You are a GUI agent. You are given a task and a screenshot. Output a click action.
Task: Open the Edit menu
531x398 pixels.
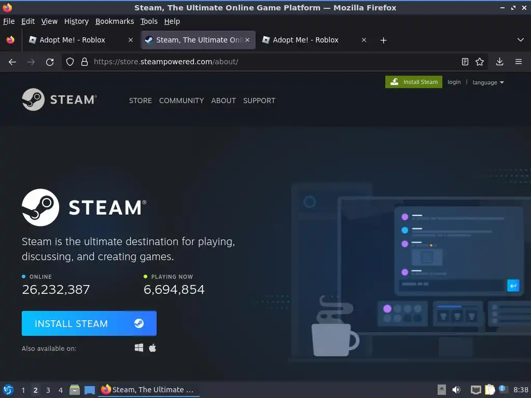28,21
